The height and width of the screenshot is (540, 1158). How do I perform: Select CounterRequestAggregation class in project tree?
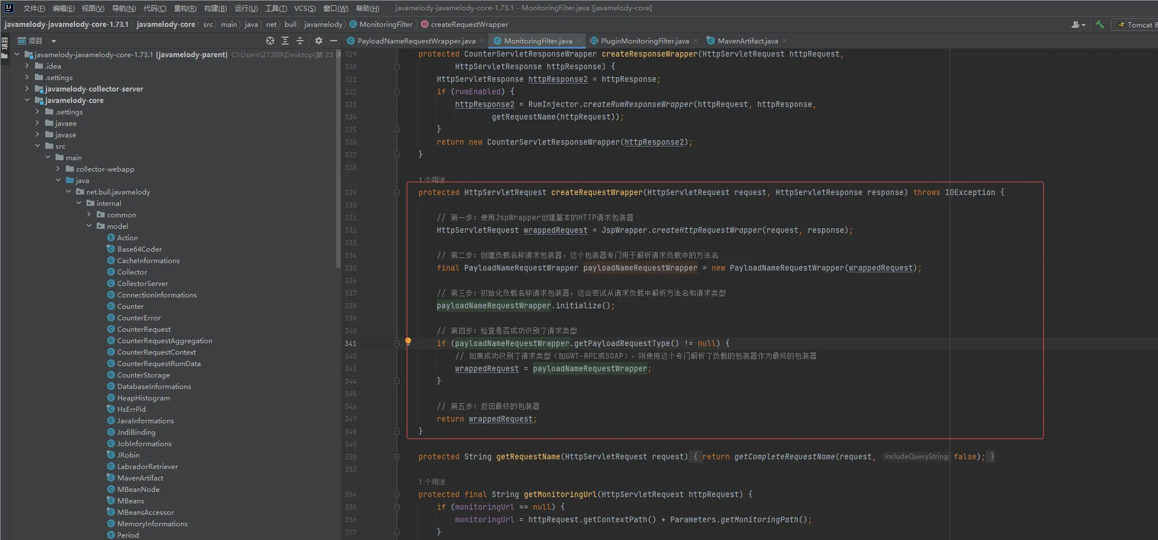tap(164, 340)
